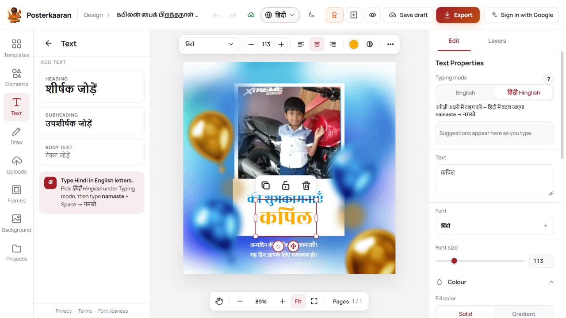Click the Font size slider handle

coord(454,261)
